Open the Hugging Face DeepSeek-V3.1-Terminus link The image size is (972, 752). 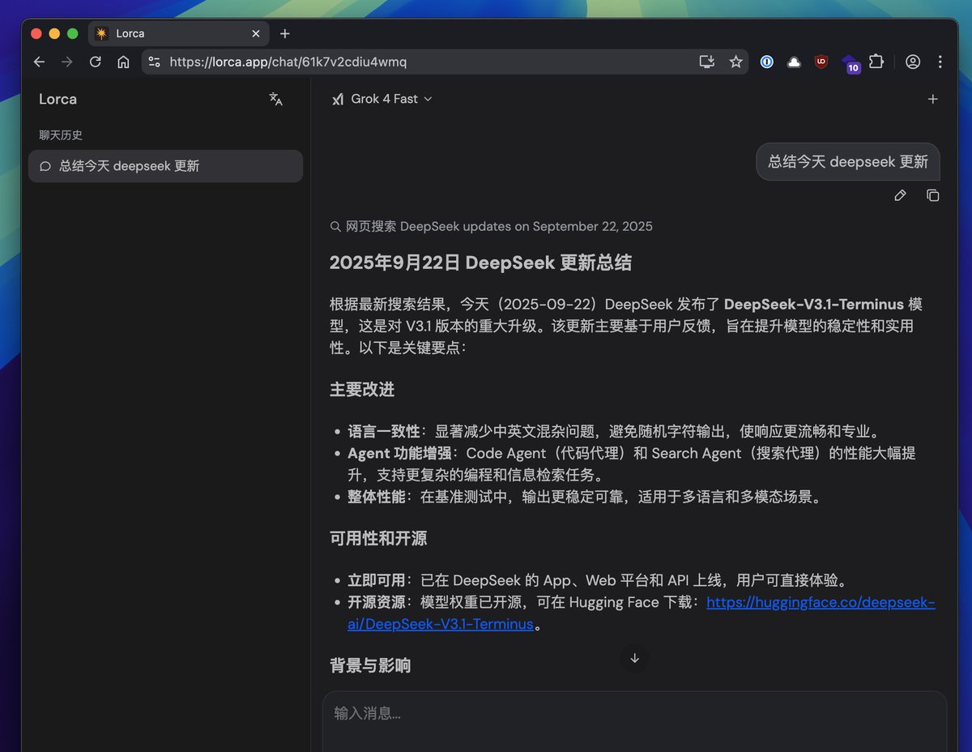click(642, 613)
